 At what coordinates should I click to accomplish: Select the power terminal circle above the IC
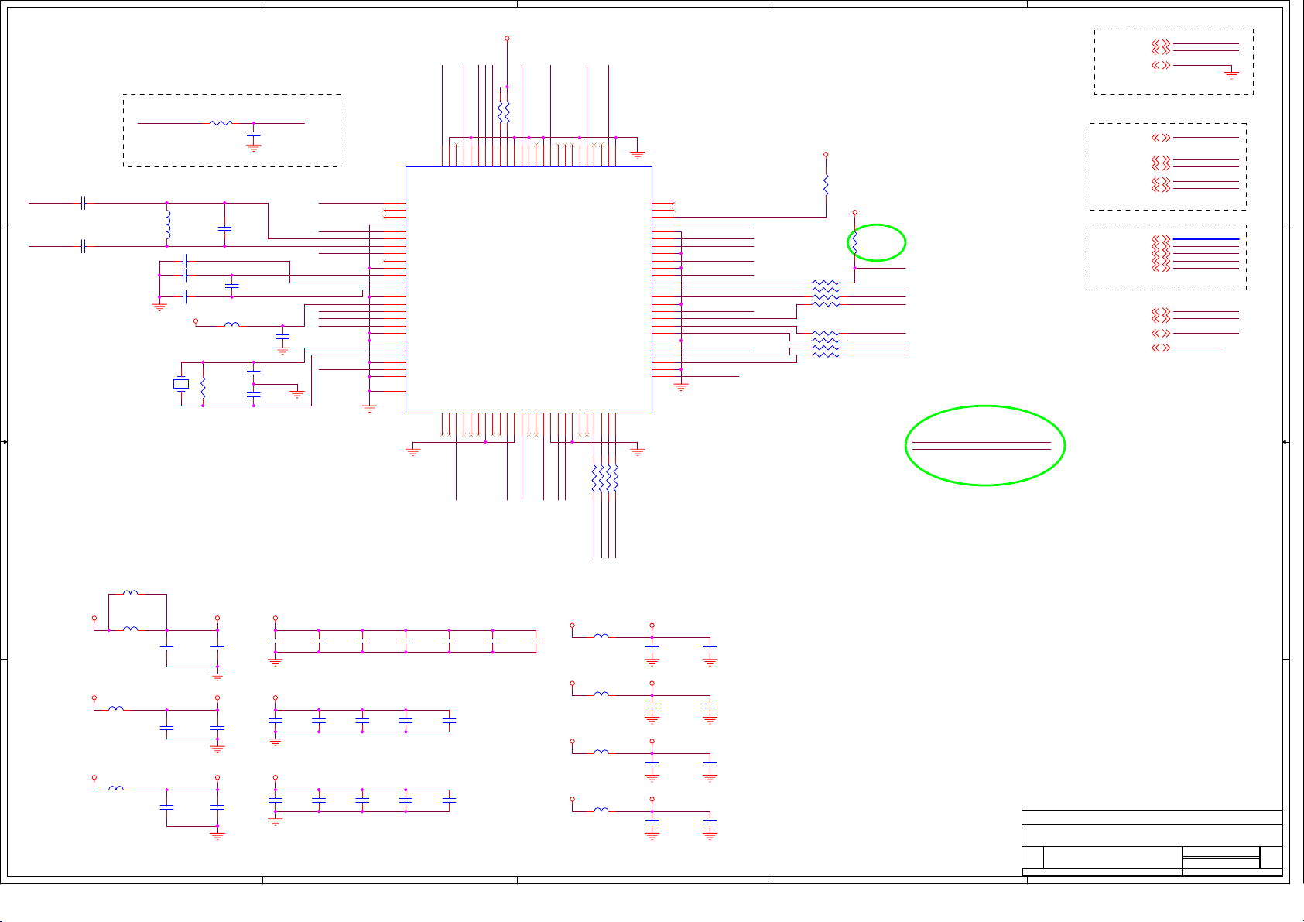tap(507, 38)
